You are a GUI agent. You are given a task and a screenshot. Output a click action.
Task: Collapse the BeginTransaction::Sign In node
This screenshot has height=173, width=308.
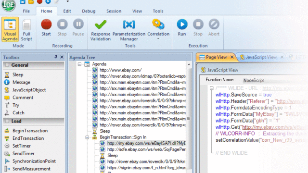pyautogui.click(x=87, y=137)
